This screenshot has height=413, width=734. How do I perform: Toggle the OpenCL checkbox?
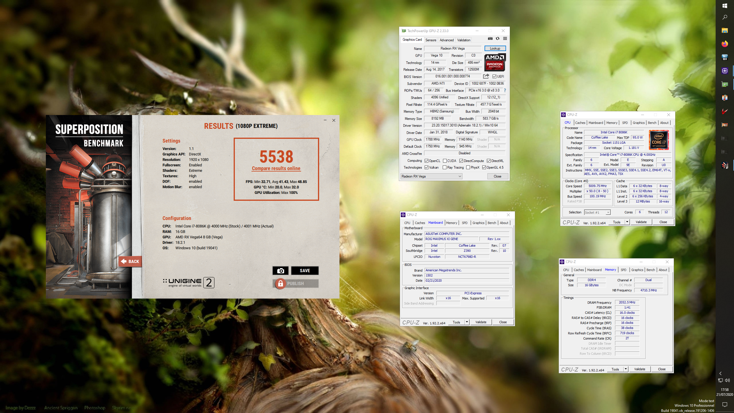click(x=426, y=161)
